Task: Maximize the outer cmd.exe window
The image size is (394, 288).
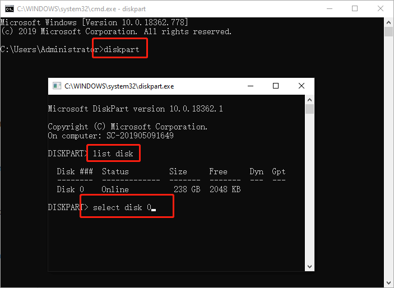Action: point(355,9)
